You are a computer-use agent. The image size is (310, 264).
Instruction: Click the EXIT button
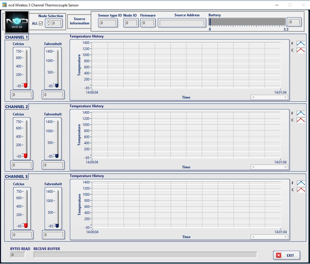click(286, 255)
